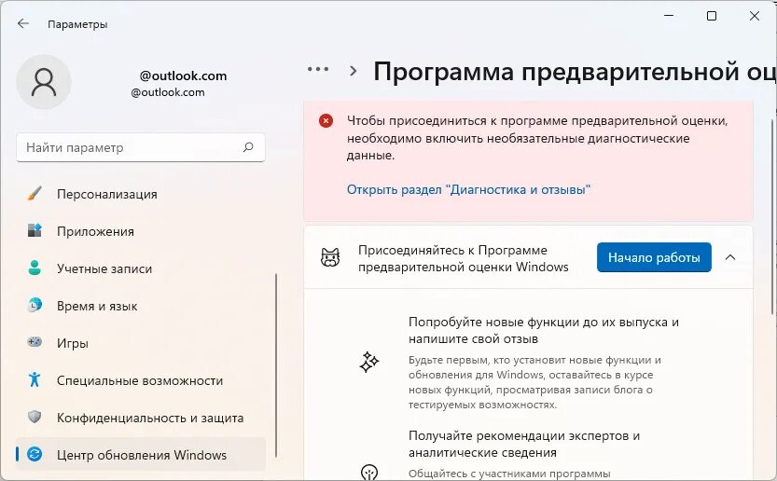Screen dimensions: 777x481
Task: Open Конфиденциальность и защита section
Action: pyautogui.click(x=141, y=418)
